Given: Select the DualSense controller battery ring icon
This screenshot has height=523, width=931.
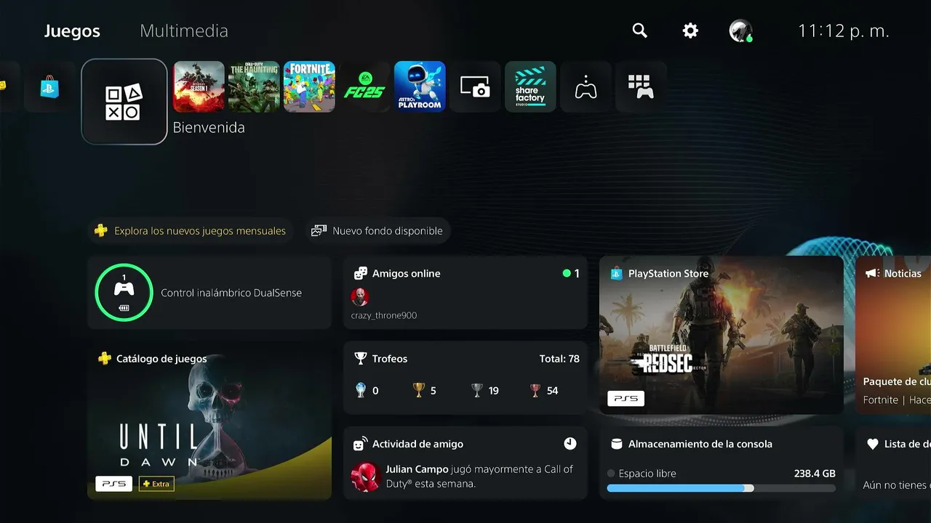Looking at the screenshot, I should pyautogui.click(x=124, y=293).
